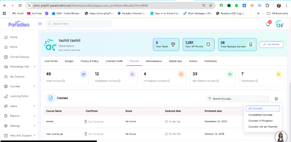Image resolution: width=291 pixels, height=142 pixels.
Task: Click the Edit Profile button
Action: [271, 45]
